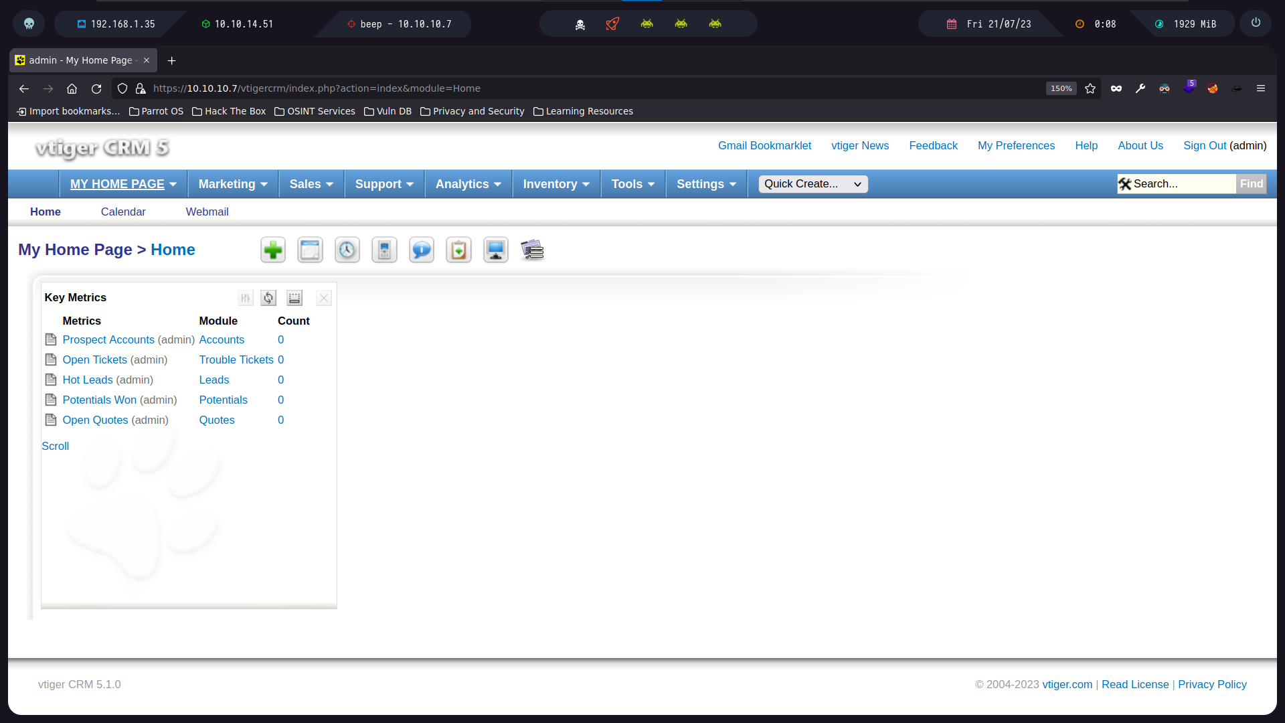Viewport: 1285px width, 723px height.
Task: Expand the Marketing menu
Action: pos(233,184)
